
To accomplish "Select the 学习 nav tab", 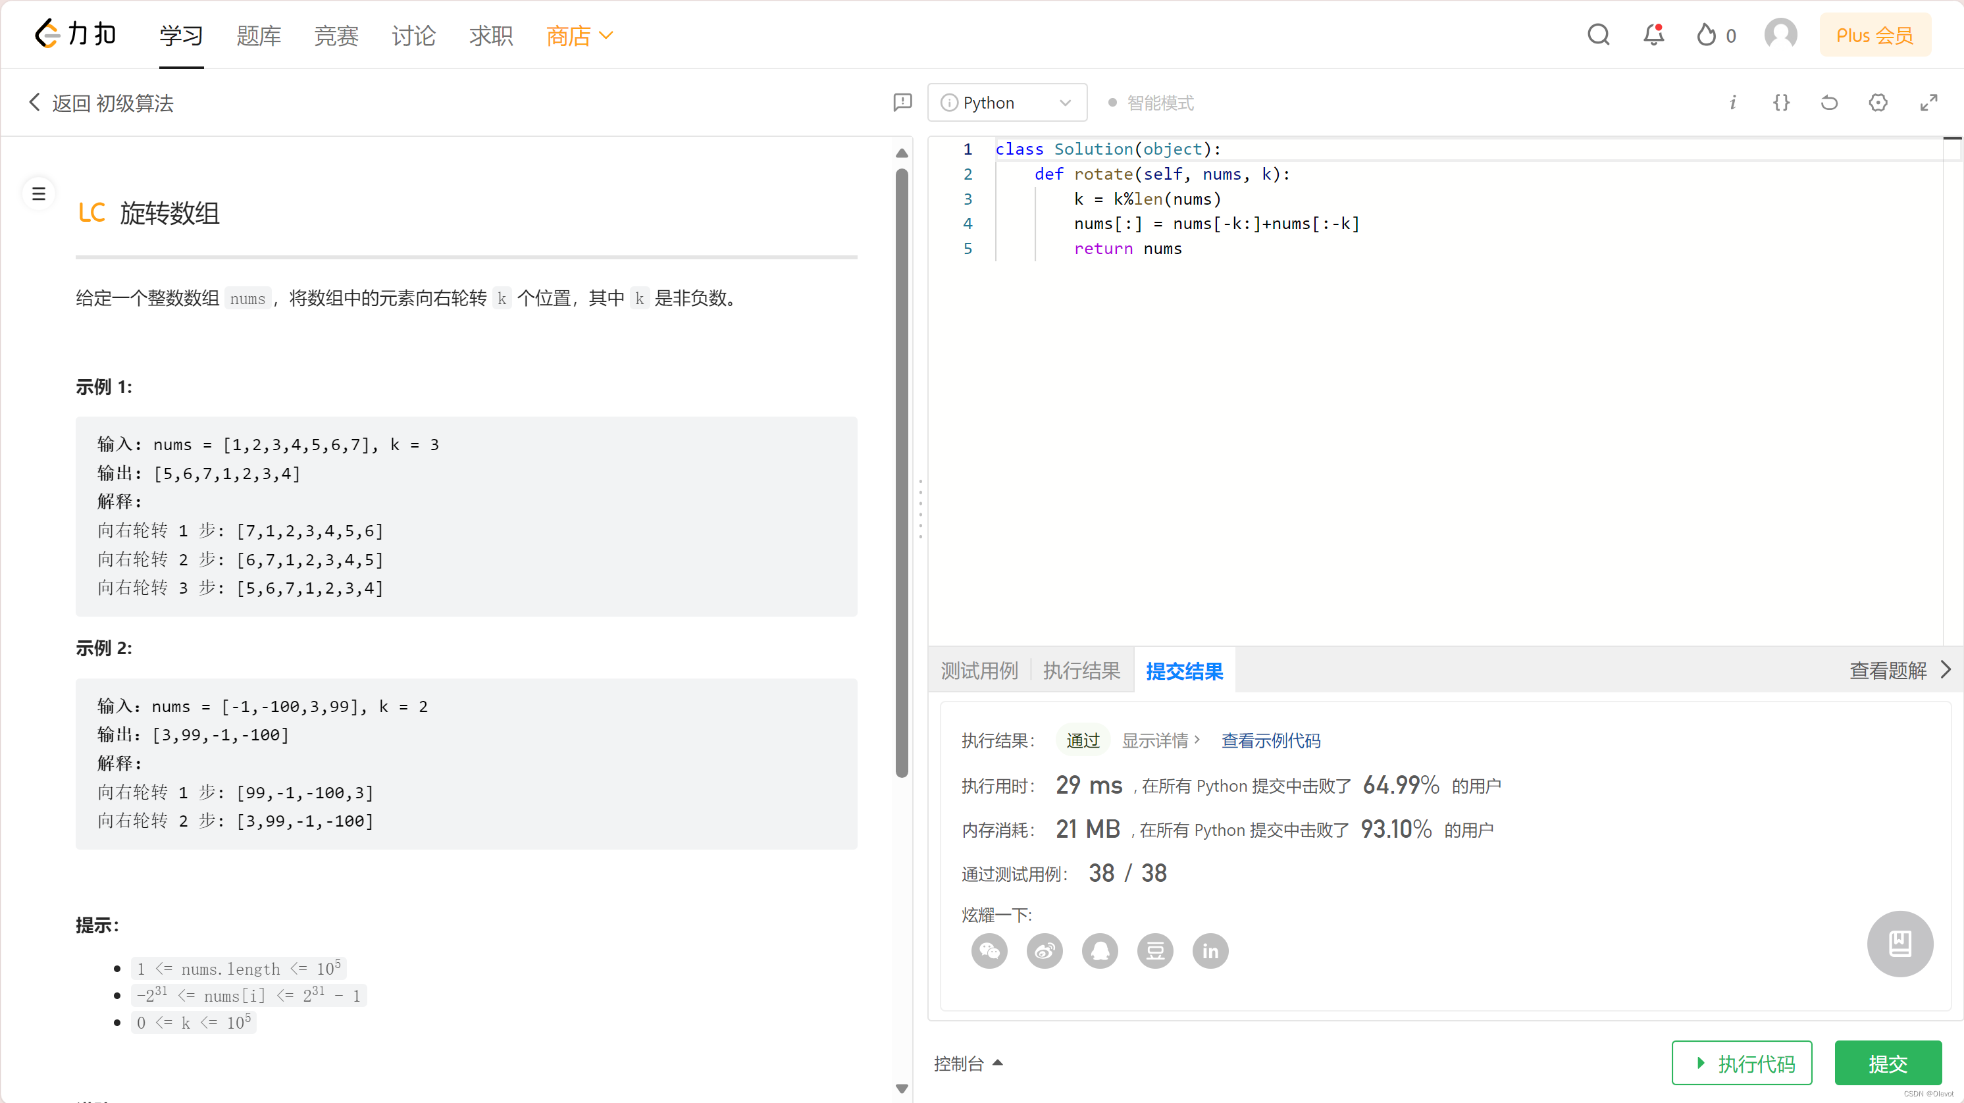I will point(181,35).
